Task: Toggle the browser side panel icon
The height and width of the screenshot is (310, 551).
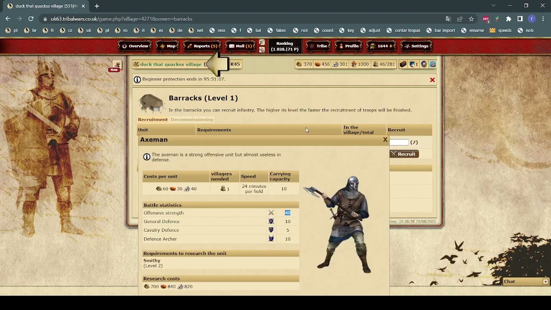Action: [520, 19]
